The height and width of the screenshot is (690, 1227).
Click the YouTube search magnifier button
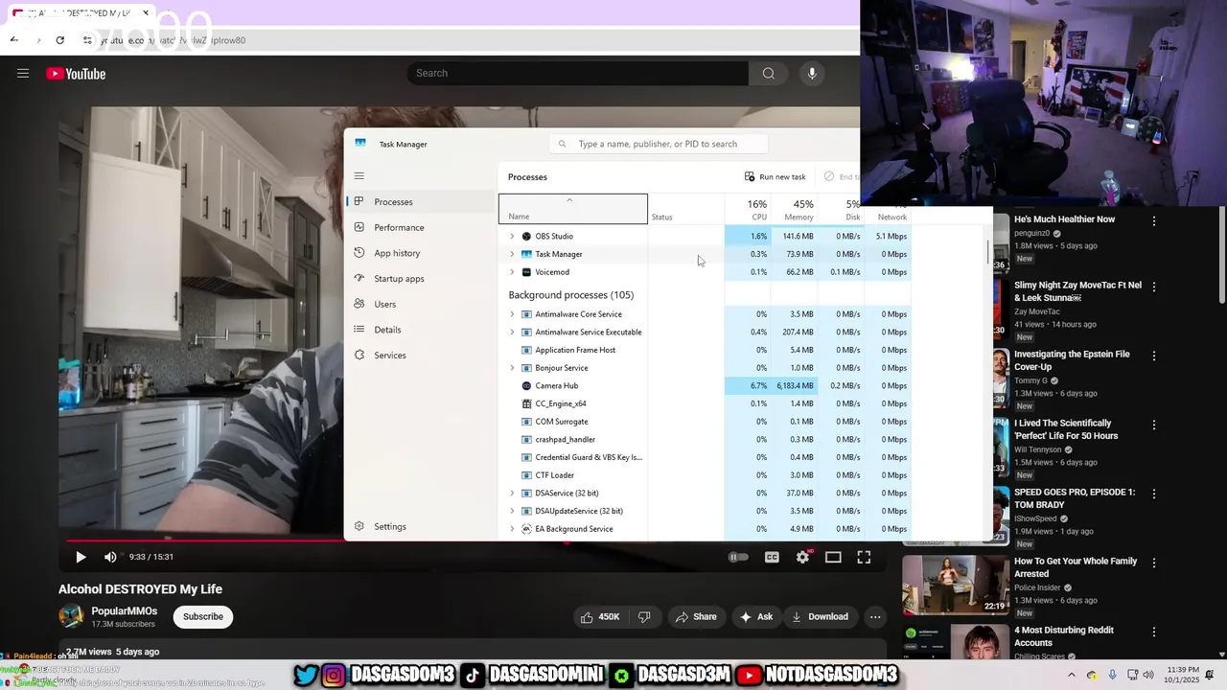(x=769, y=73)
